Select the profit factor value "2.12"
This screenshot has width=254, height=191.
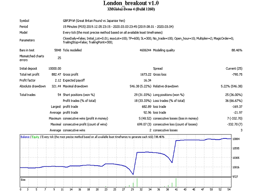click(x=58, y=80)
